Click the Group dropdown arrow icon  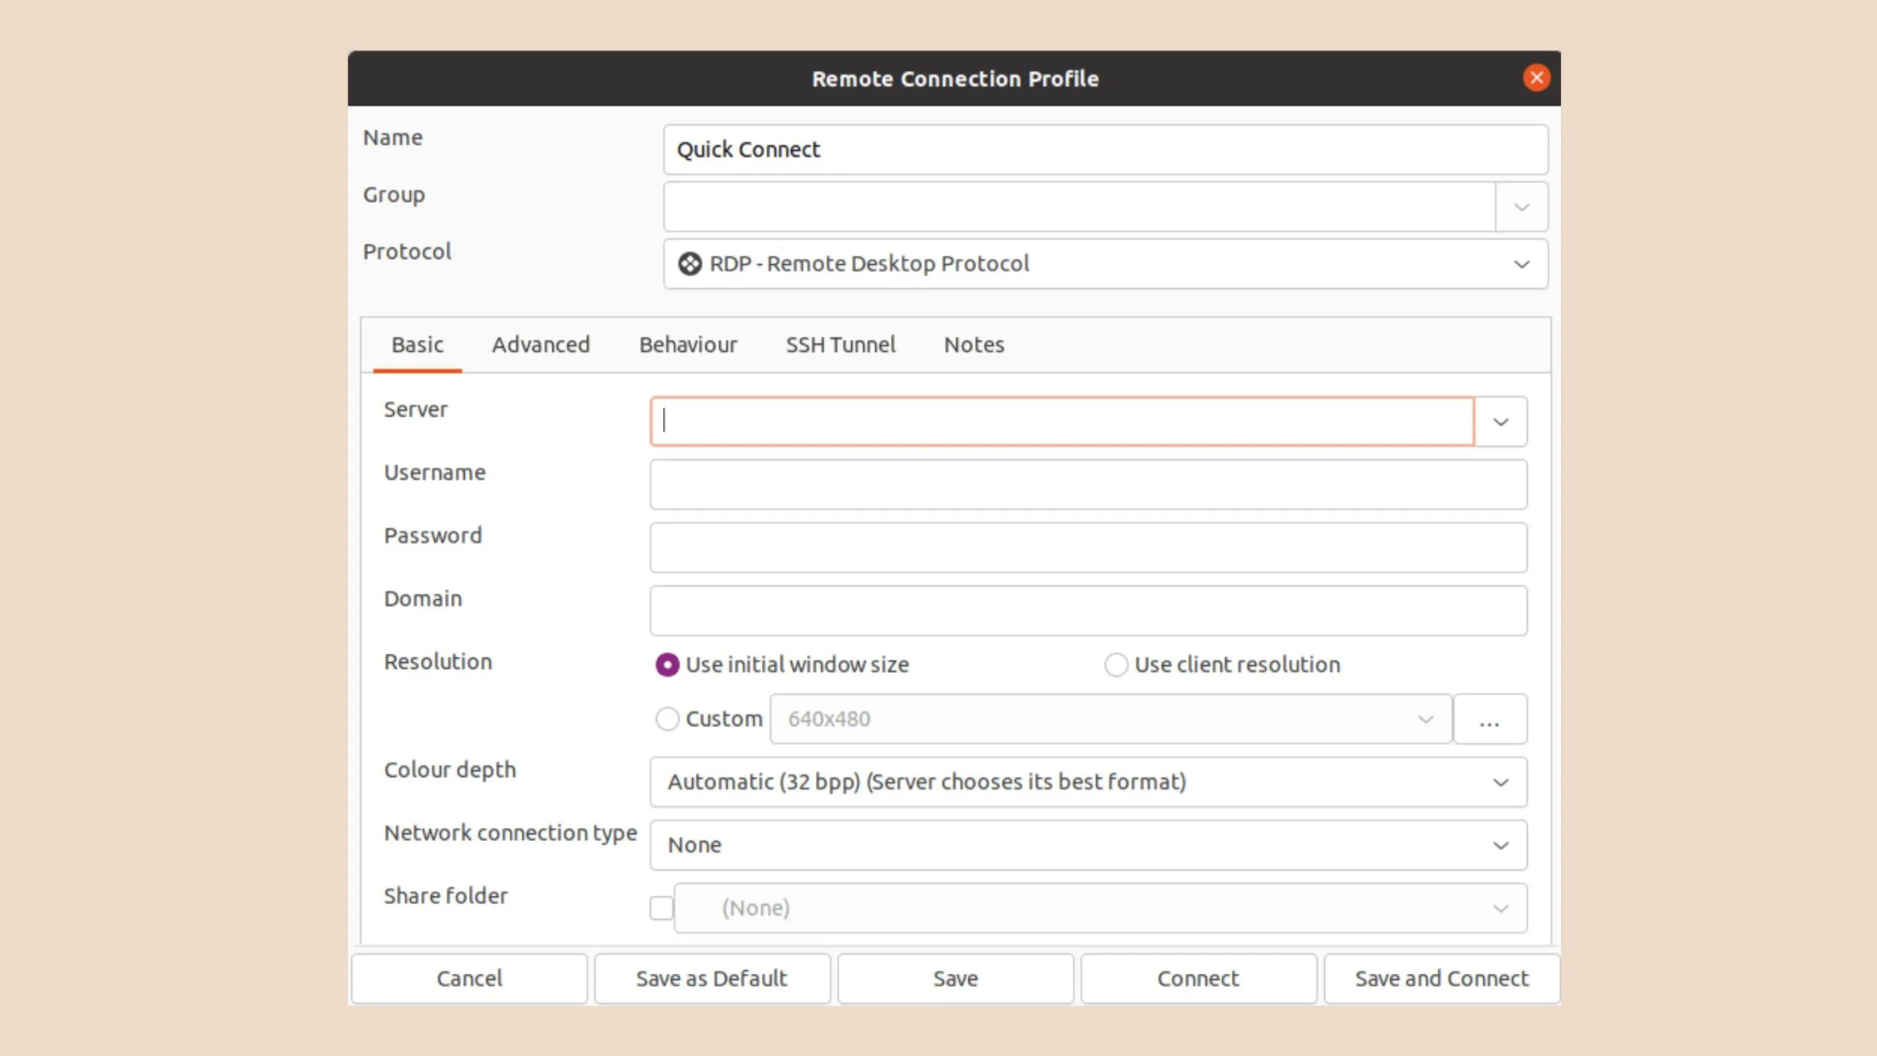tap(1521, 206)
